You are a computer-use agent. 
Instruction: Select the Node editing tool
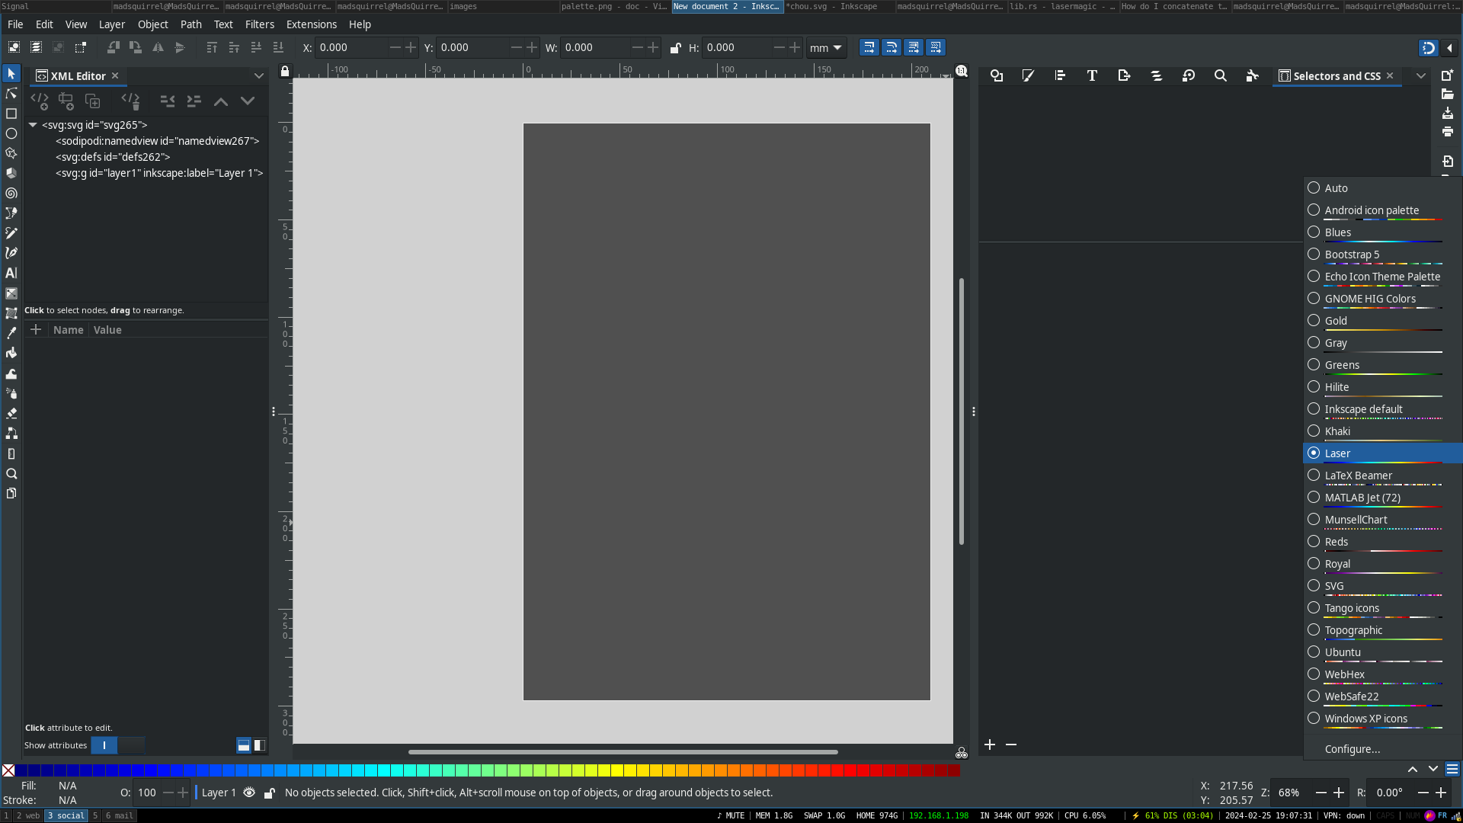coord(11,94)
